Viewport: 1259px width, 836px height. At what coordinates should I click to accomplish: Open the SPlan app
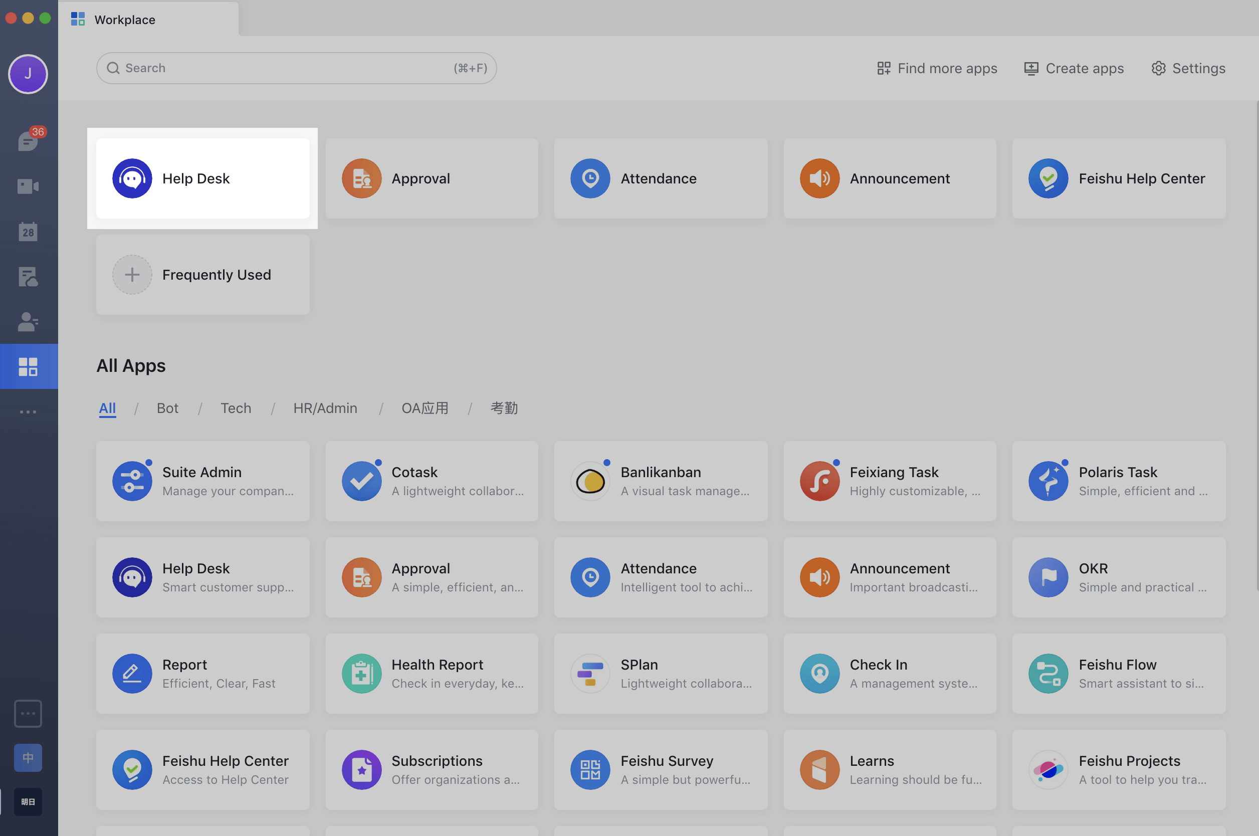(x=661, y=674)
